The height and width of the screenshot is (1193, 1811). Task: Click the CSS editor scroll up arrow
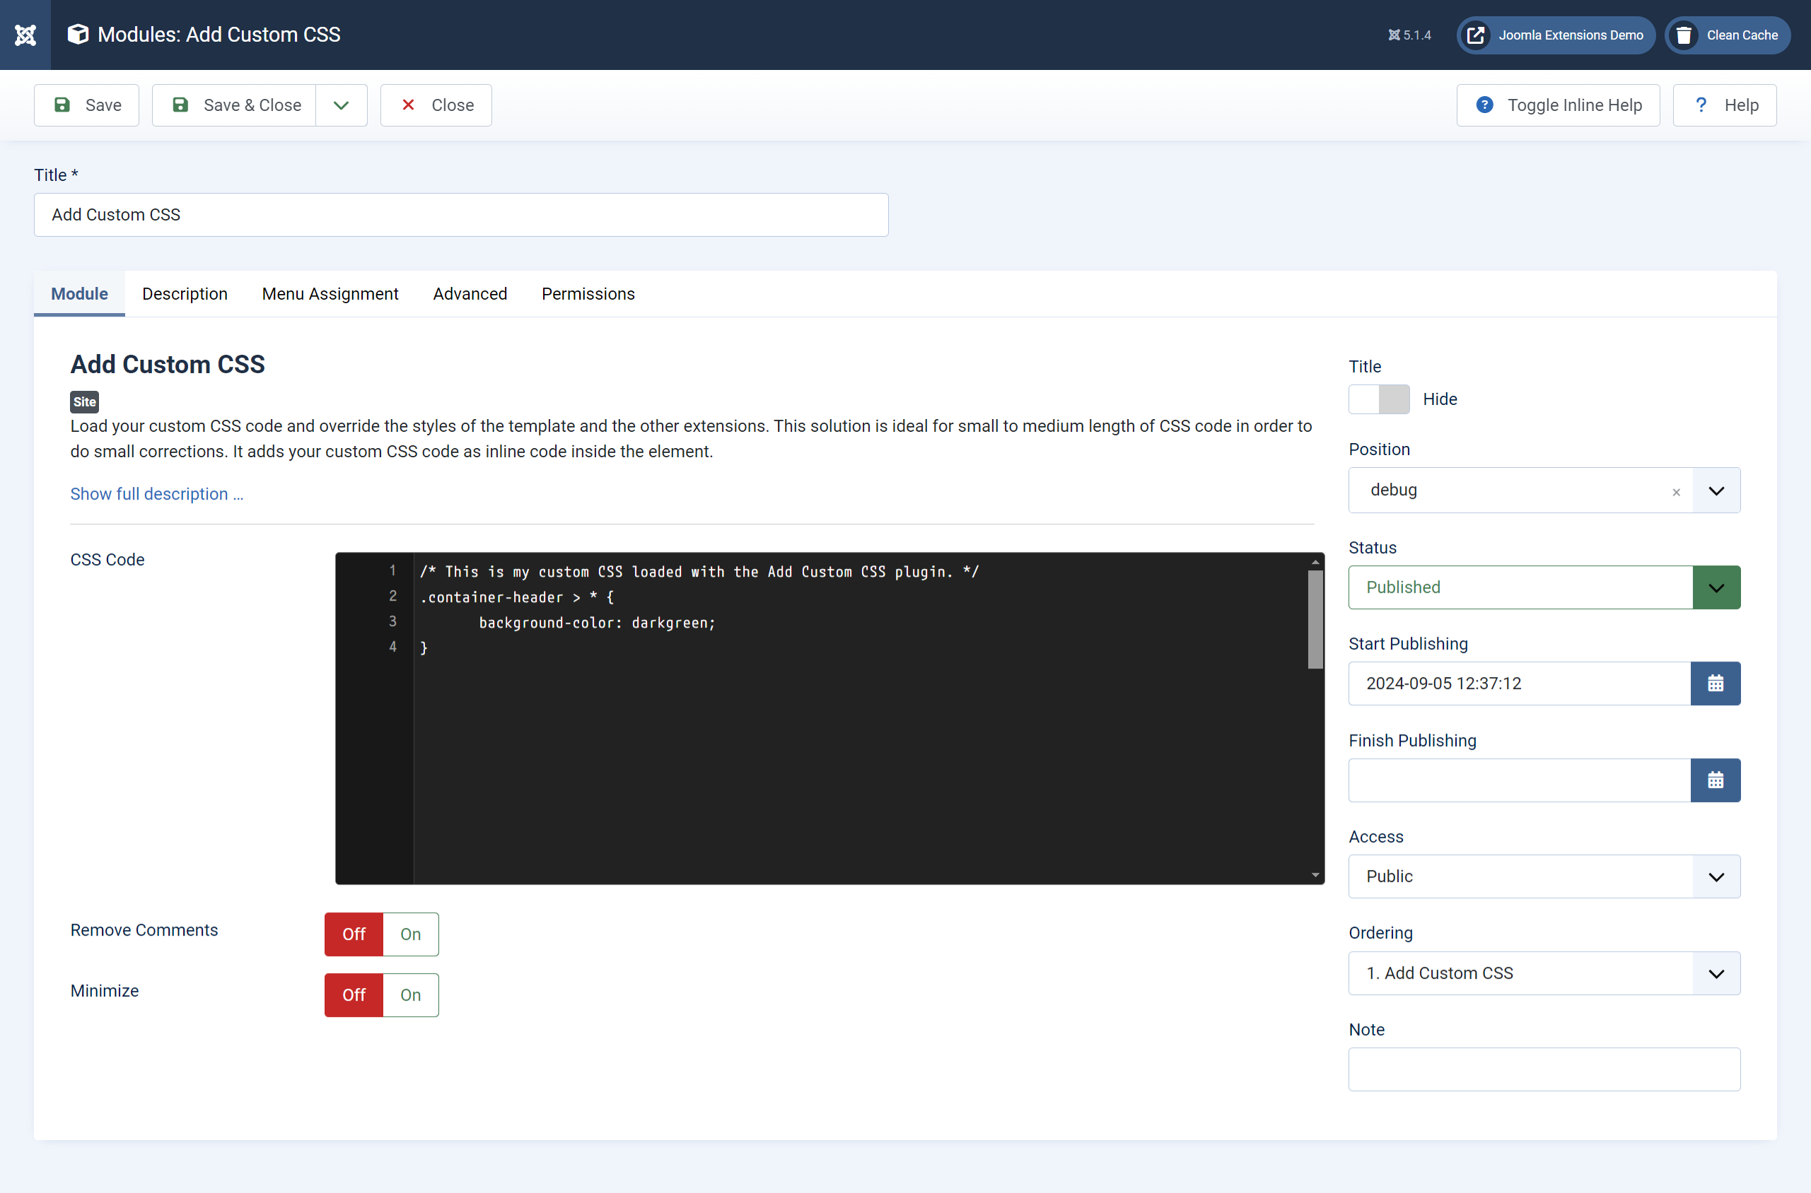(1315, 561)
